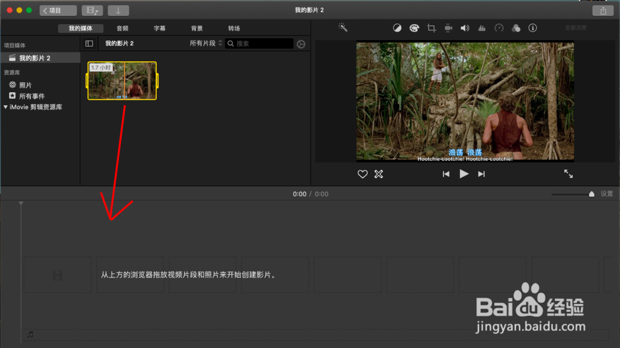Open the color correction palette tool

click(x=414, y=28)
